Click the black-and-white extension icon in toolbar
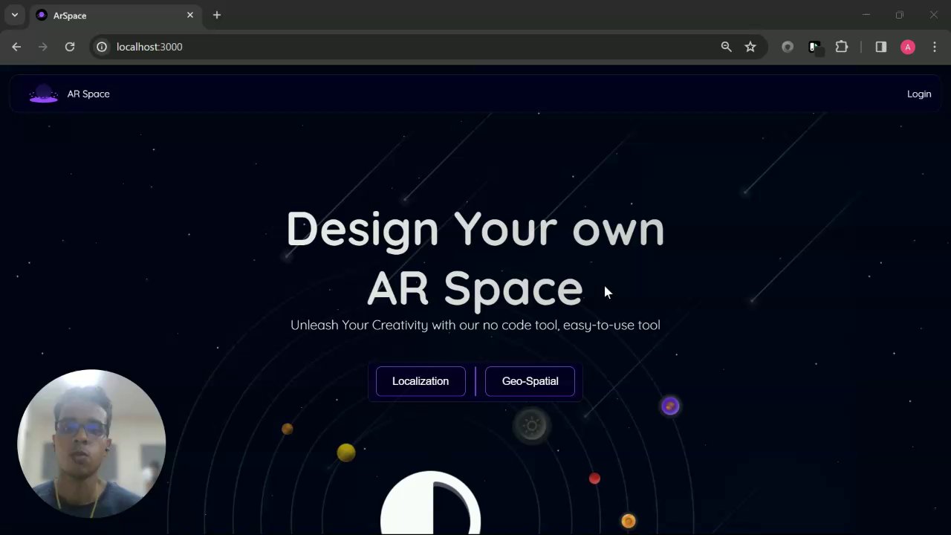951x535 pixels. 815,48
